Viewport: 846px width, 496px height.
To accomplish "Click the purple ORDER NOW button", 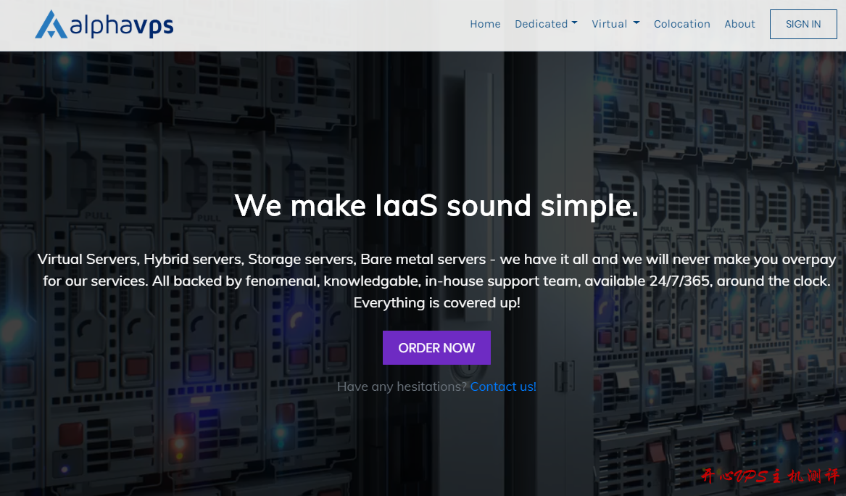I will click(436, 348).
